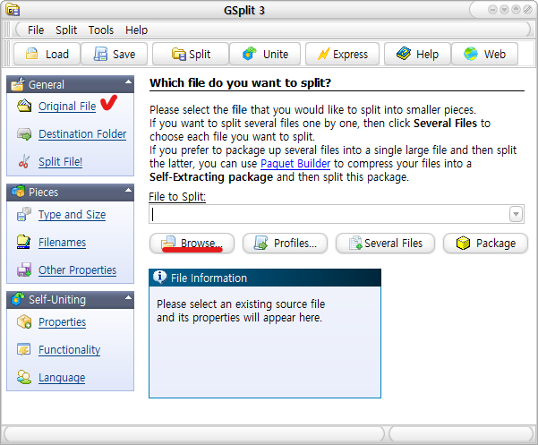The width and height of the screenshot is (538, 445).
Task: Follow the Paquet Builder hyperlink
Action: tap(295, 164)
